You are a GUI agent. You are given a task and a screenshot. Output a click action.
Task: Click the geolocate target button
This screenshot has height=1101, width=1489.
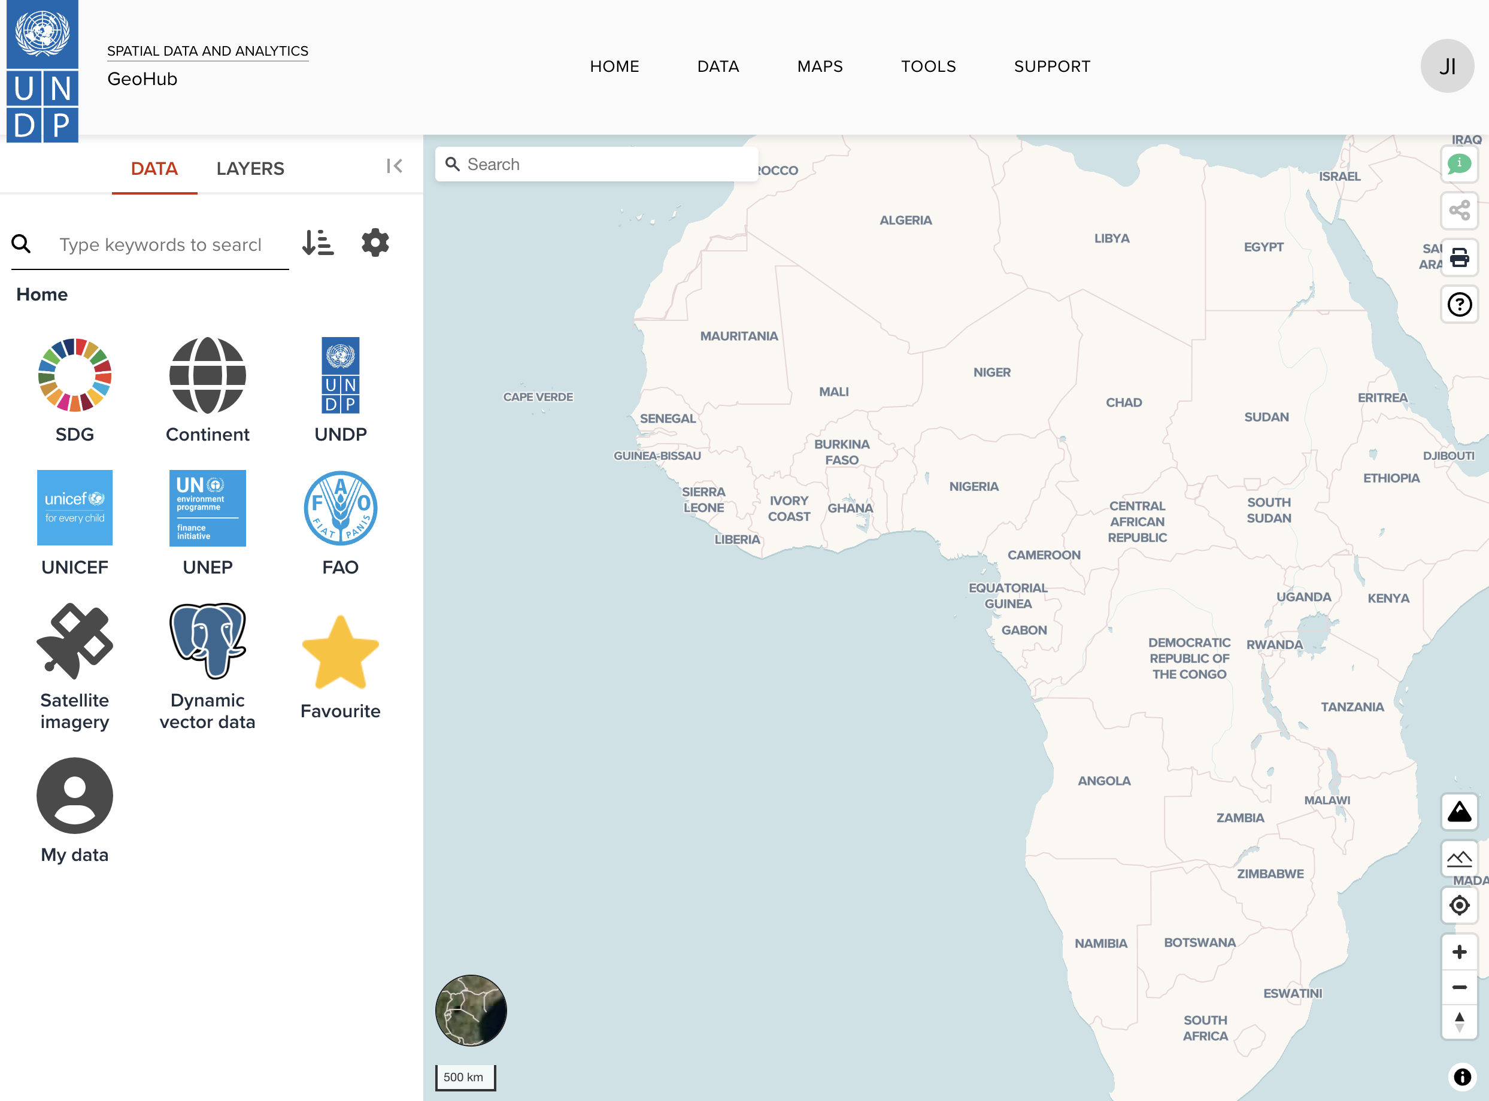(1459, 905)
